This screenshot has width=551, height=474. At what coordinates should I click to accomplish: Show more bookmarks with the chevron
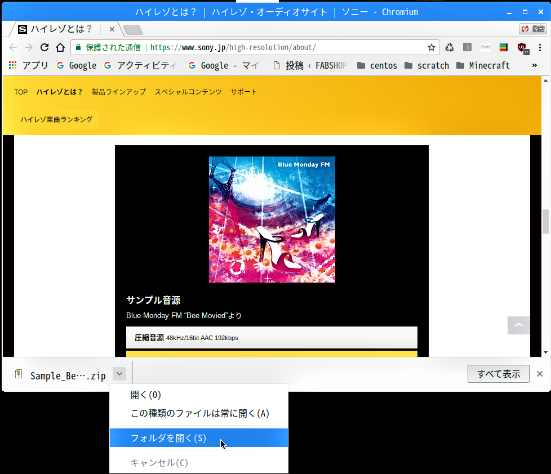click(535, 65)
